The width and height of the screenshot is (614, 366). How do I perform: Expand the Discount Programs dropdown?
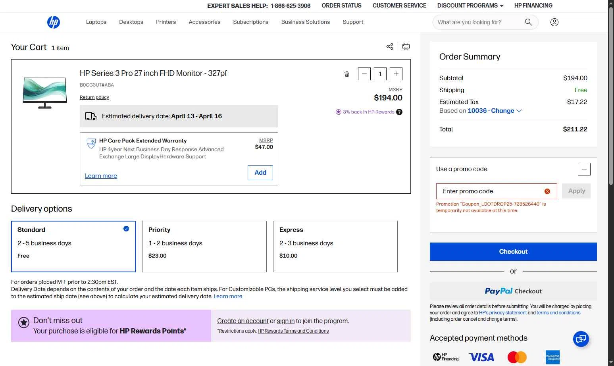tap(470, 6)
